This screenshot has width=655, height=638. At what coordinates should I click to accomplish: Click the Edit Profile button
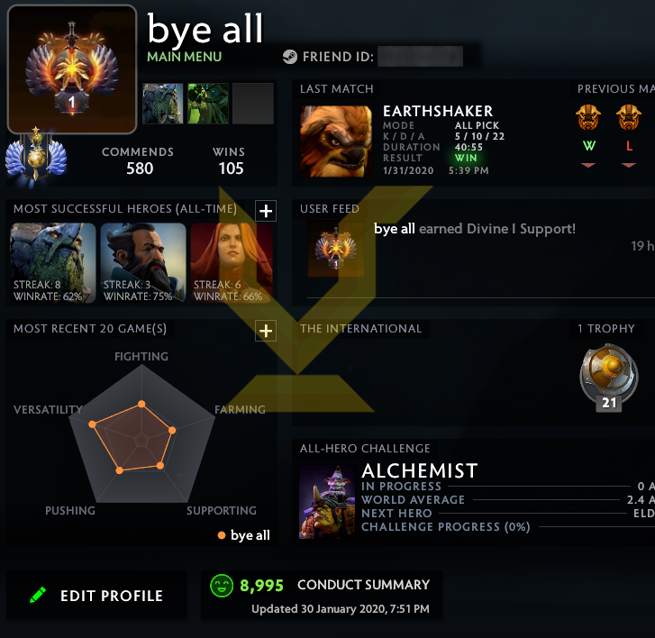pos(96,595)
